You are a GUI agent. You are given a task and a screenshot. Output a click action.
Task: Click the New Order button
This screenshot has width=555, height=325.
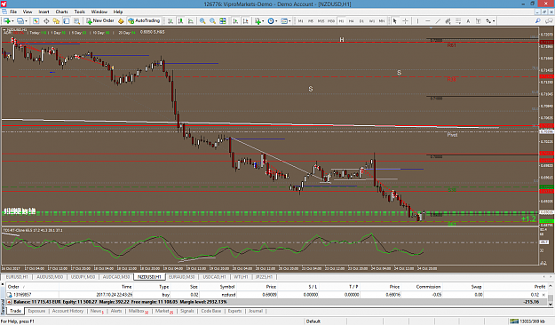click(x=99, y=21)
